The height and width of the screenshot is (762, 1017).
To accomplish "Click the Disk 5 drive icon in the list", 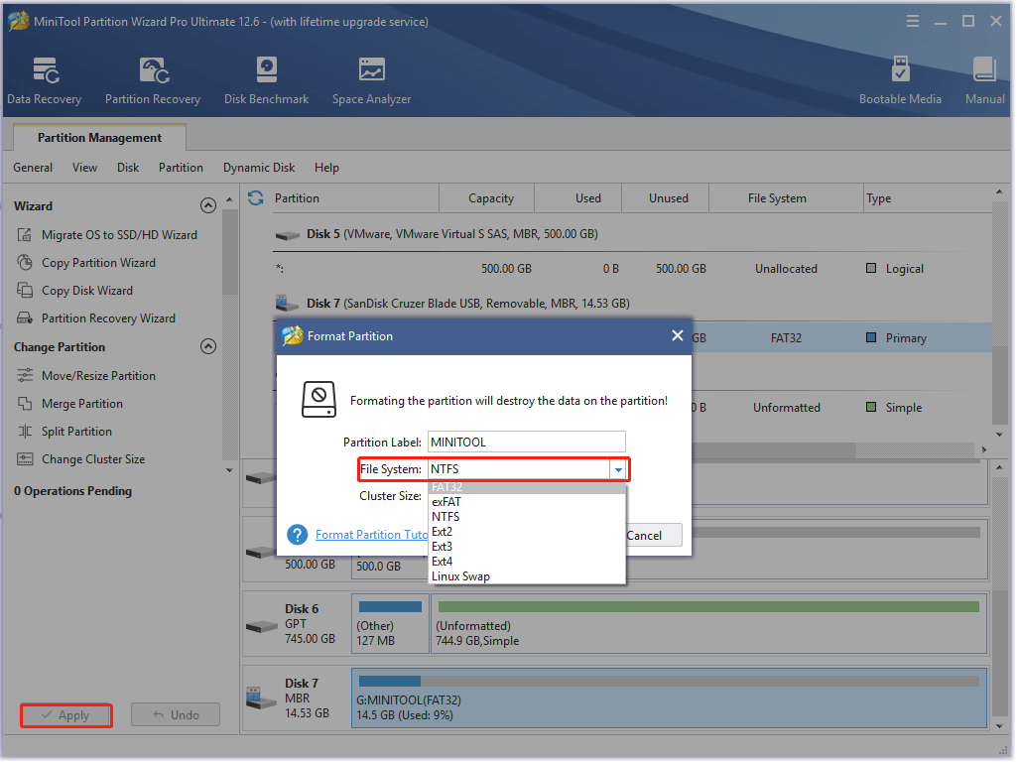I will click(287, 235).
